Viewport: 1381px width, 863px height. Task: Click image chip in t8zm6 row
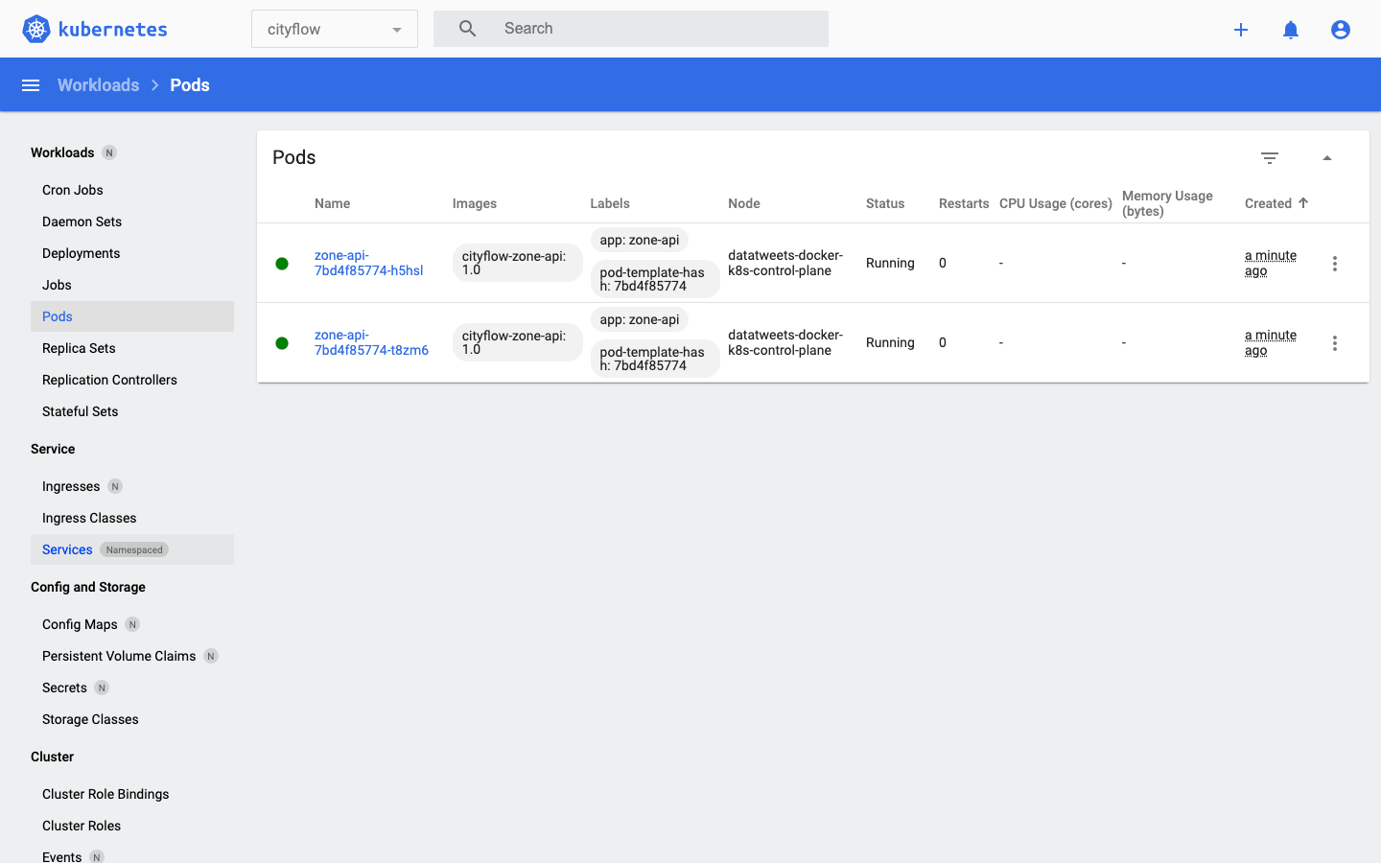(518, 342)
